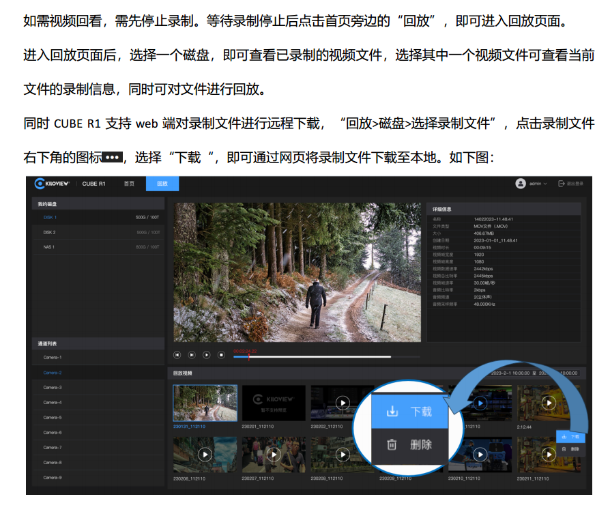Click the date range field starting 2023-2-1 10:00:00
This screenshot has height=514, width=610.
click(534, 373)
